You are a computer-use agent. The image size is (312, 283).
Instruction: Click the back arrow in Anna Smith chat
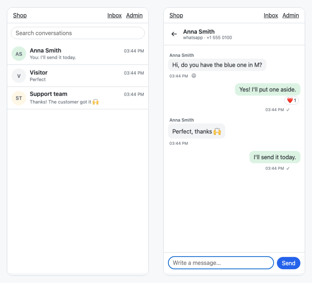174,34
